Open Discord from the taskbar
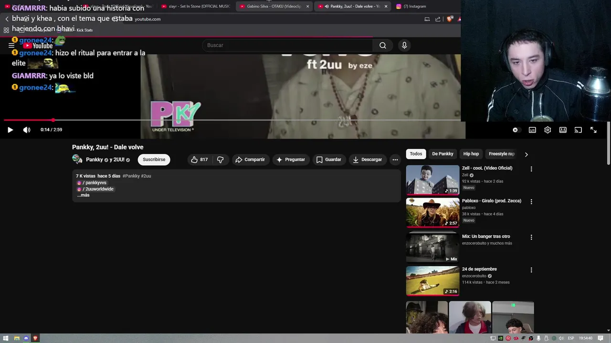Viewport: 611px width, 343px height. [26, 338]
